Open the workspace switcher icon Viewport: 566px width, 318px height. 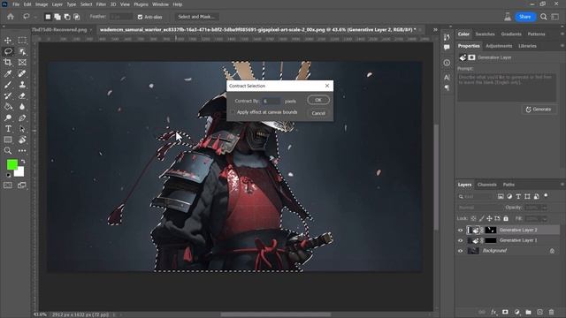[x=555, y=17]
